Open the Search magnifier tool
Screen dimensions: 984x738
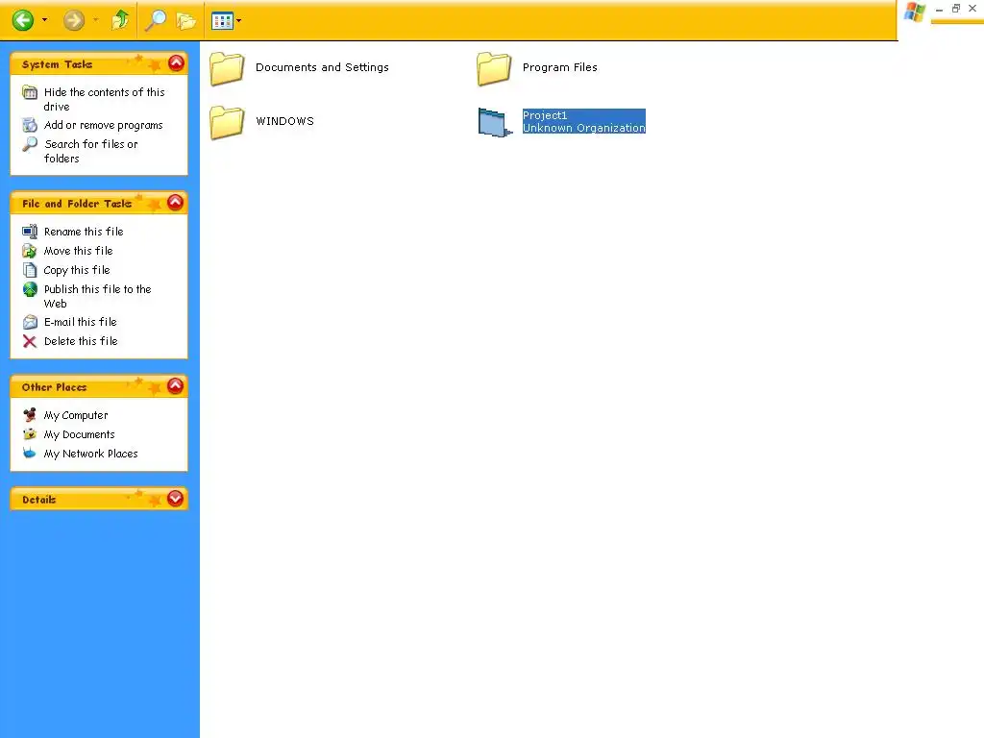pos(155,20)
